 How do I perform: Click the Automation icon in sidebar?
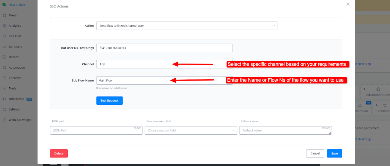click(4, 68)
